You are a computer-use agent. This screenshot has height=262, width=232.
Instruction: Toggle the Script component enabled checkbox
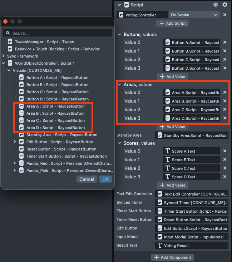pos(216,5)
